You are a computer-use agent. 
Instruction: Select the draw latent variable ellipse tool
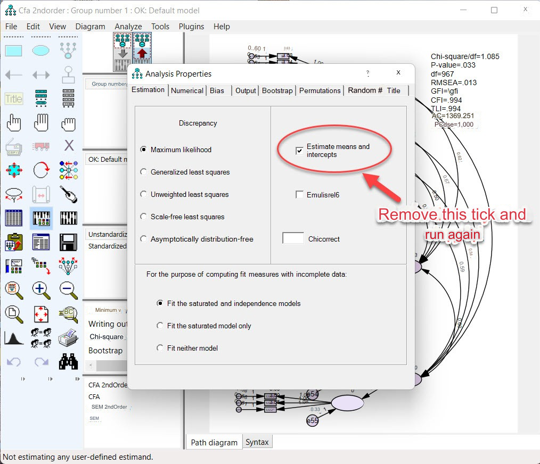[x=41, y=51]
